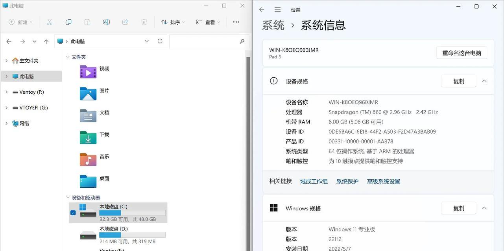
Task: Click the 产品 ID value 00331-10000-00001-AA878
Action: coord(361,141)
